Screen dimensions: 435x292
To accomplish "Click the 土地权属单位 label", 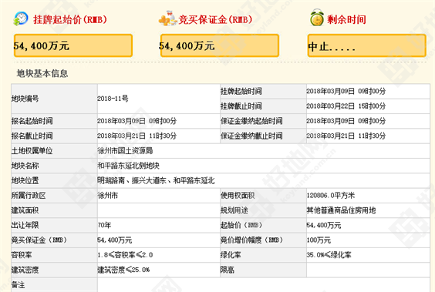I will click(32, 151).
